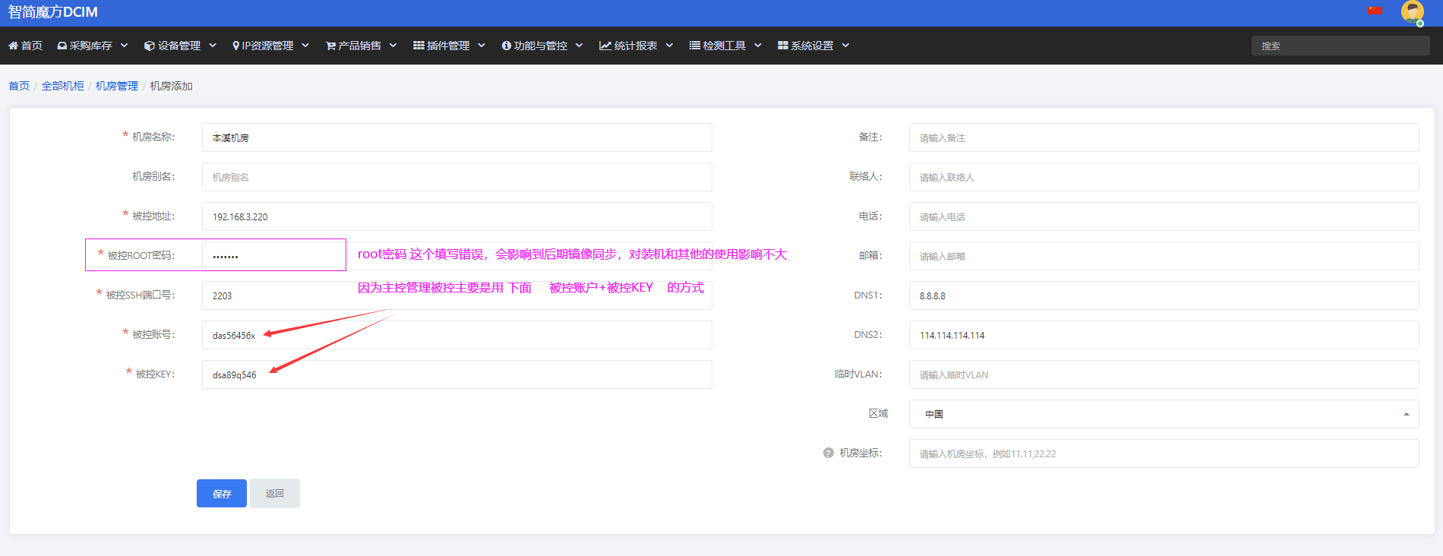
Task: Click the statistics report chart icon
Action: 605,46
